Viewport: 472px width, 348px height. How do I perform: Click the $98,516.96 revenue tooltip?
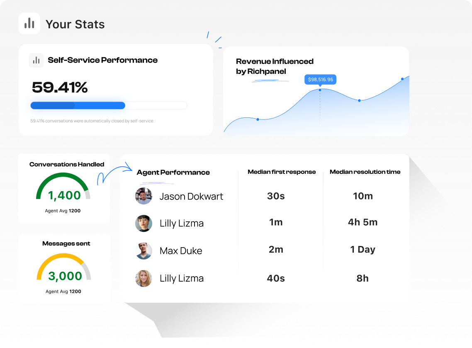click(x=320, y=80)
